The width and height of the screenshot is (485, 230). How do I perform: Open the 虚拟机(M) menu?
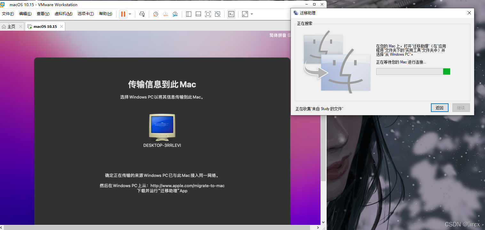tap(63, 14)
